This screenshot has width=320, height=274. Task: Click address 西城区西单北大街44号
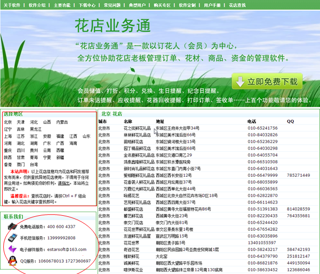click(175, 189)
